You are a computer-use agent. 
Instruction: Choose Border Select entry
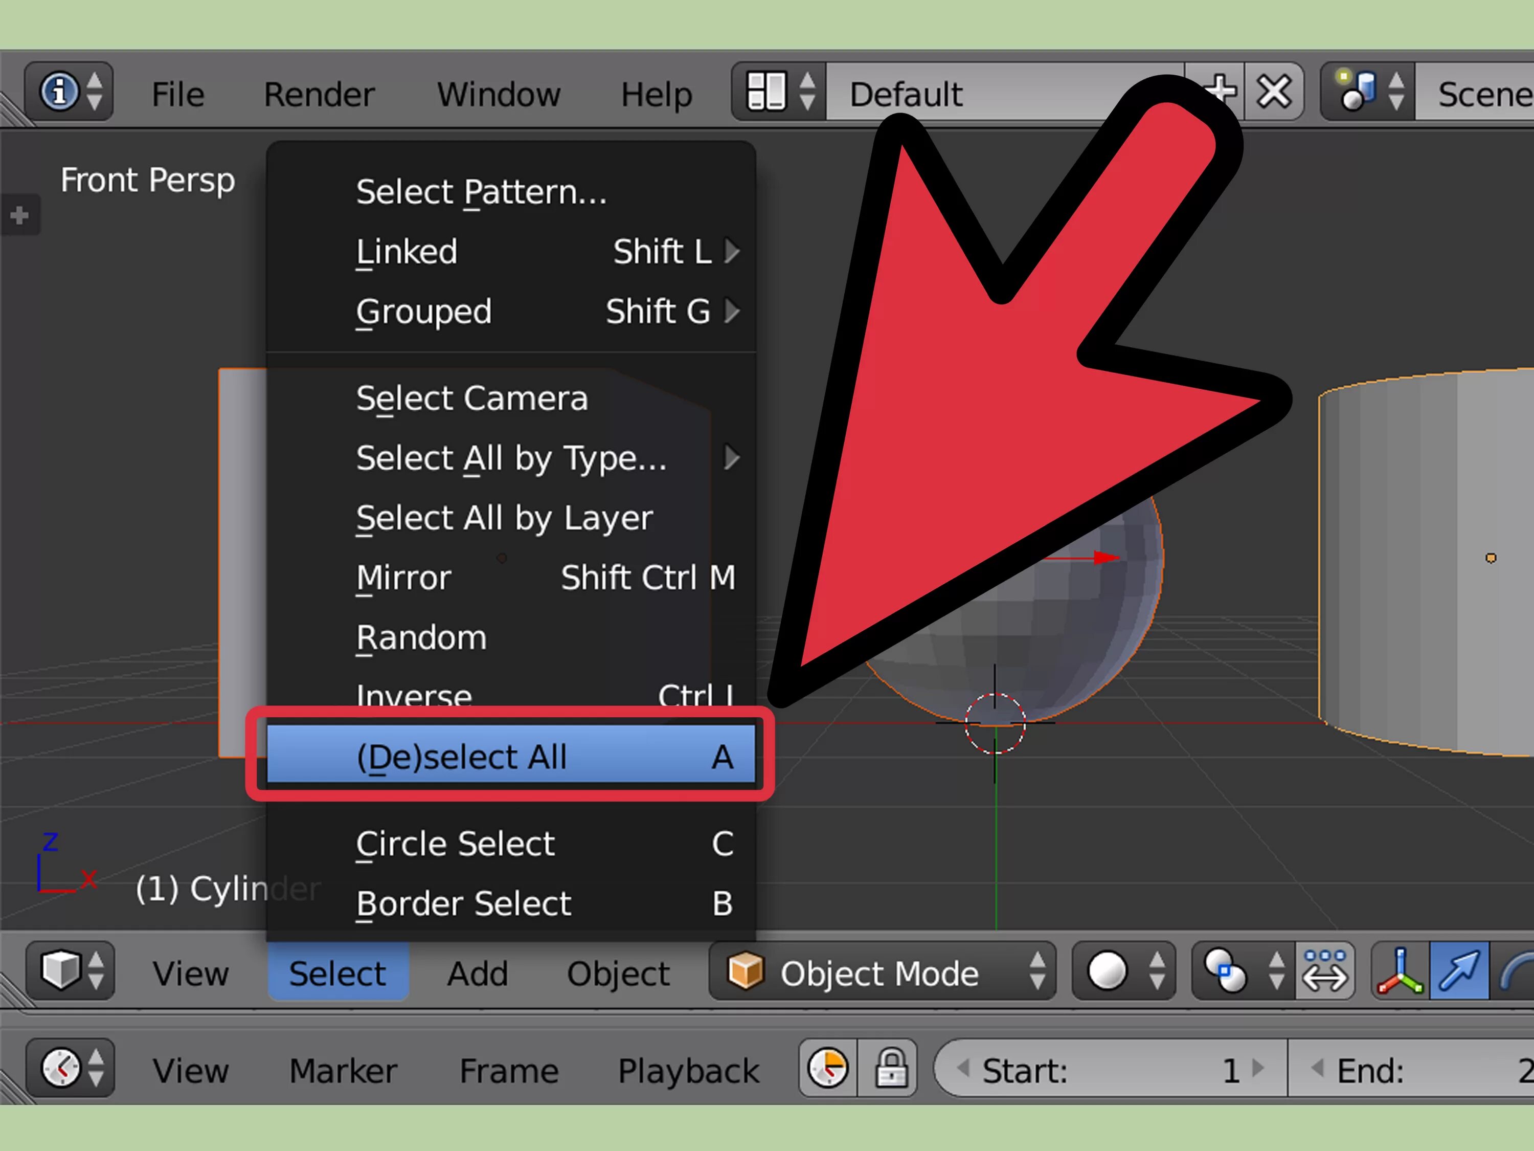click(x=511, y=903)
